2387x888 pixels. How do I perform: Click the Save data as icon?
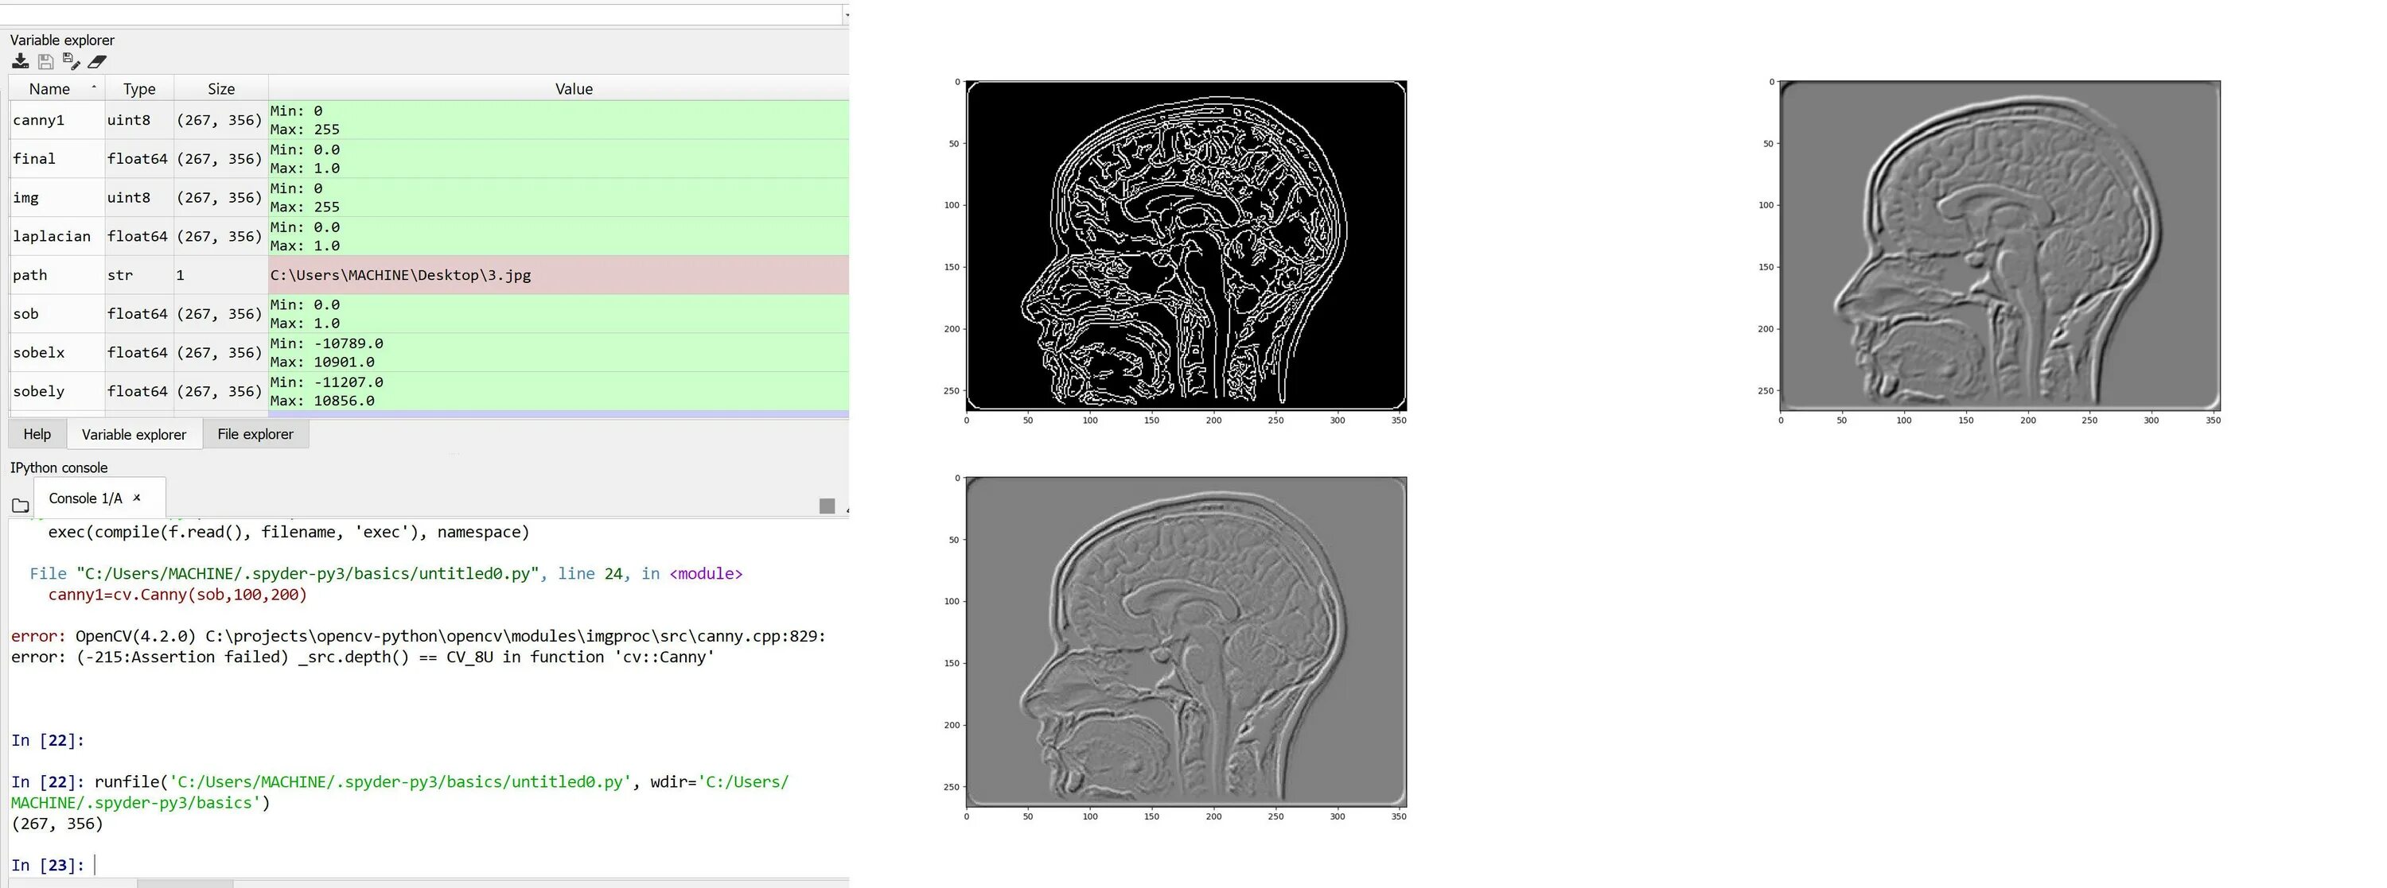tap(72, 61)
